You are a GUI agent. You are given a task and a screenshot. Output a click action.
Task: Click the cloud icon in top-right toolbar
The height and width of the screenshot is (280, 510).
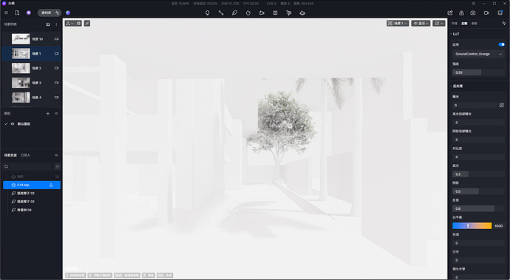point(461,13)
